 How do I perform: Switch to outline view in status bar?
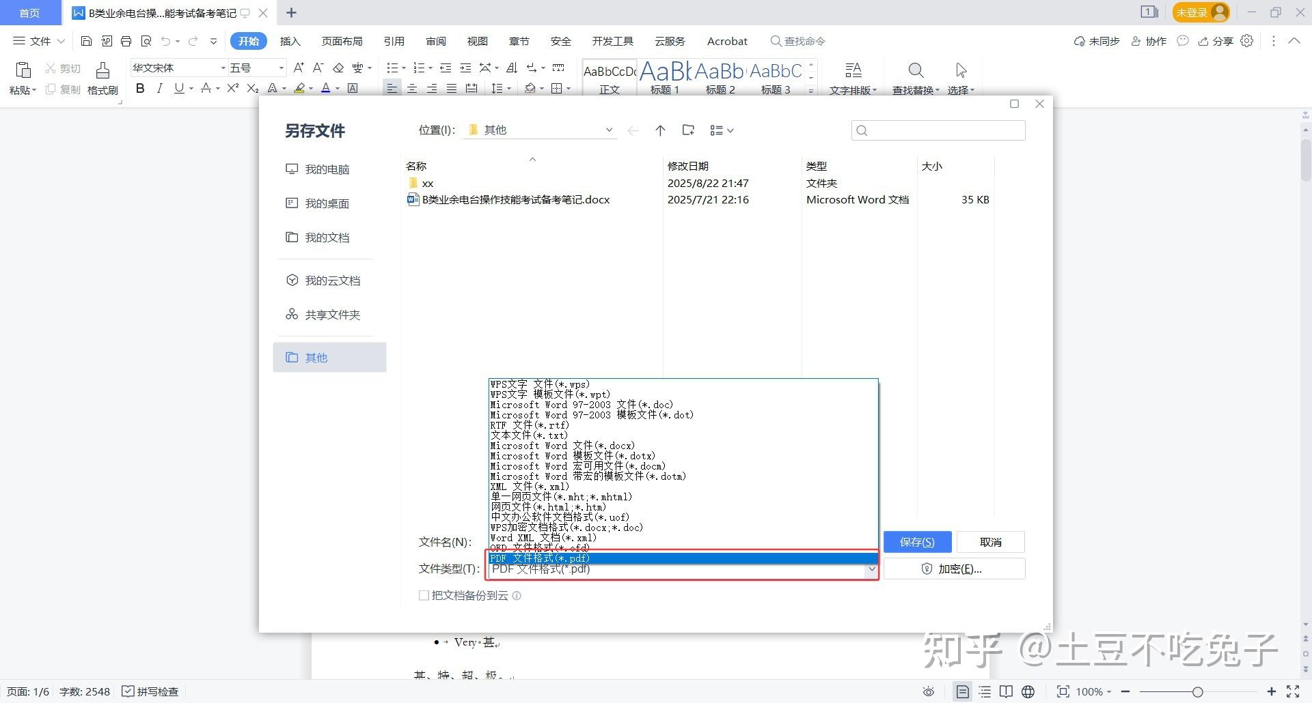coord(985,691)
